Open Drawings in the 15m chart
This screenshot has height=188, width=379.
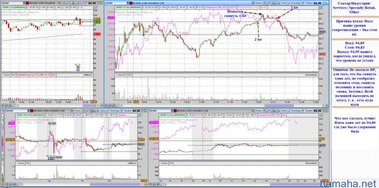click(x=113, y=111)
